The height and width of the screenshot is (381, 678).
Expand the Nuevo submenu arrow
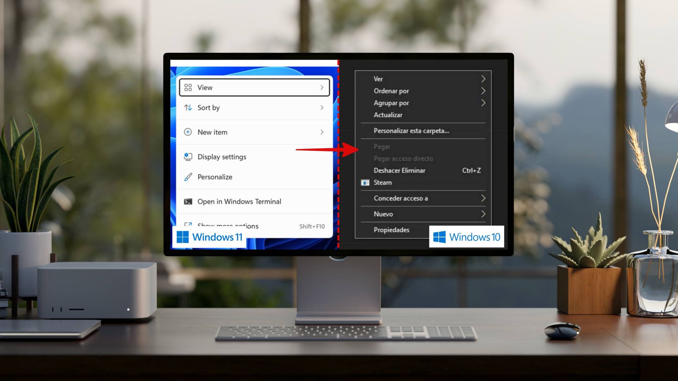[x=484, y=214]
